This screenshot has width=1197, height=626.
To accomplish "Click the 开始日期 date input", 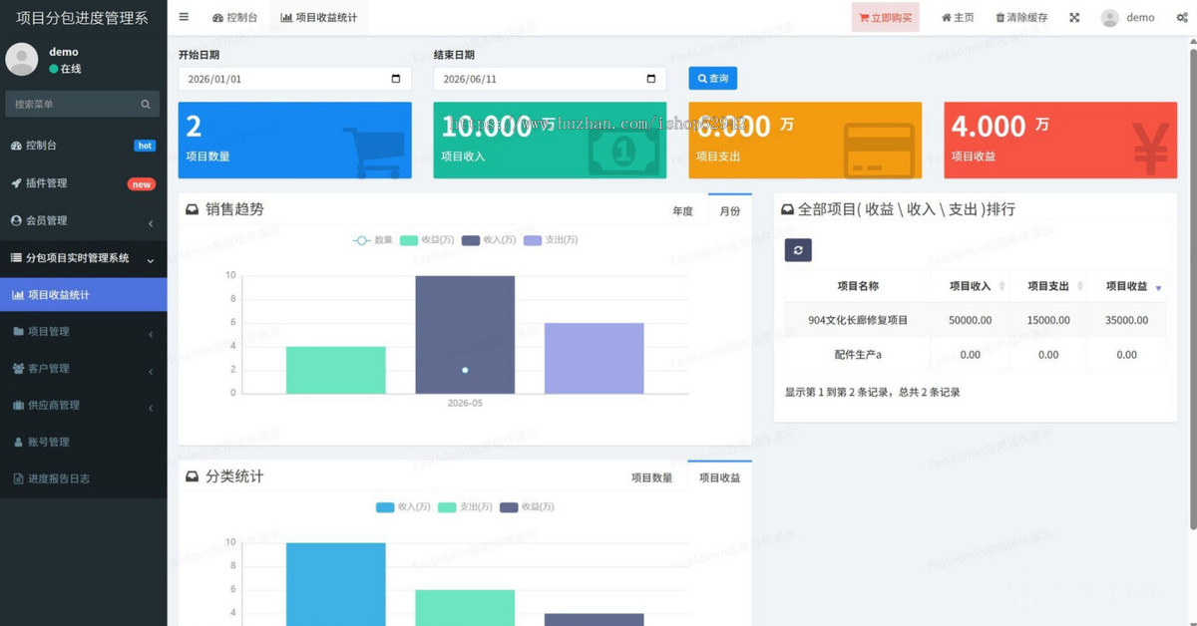I will point(294,79).
